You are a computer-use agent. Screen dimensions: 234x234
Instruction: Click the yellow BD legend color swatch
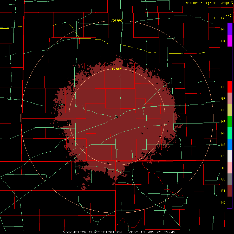tap(230, 110)
